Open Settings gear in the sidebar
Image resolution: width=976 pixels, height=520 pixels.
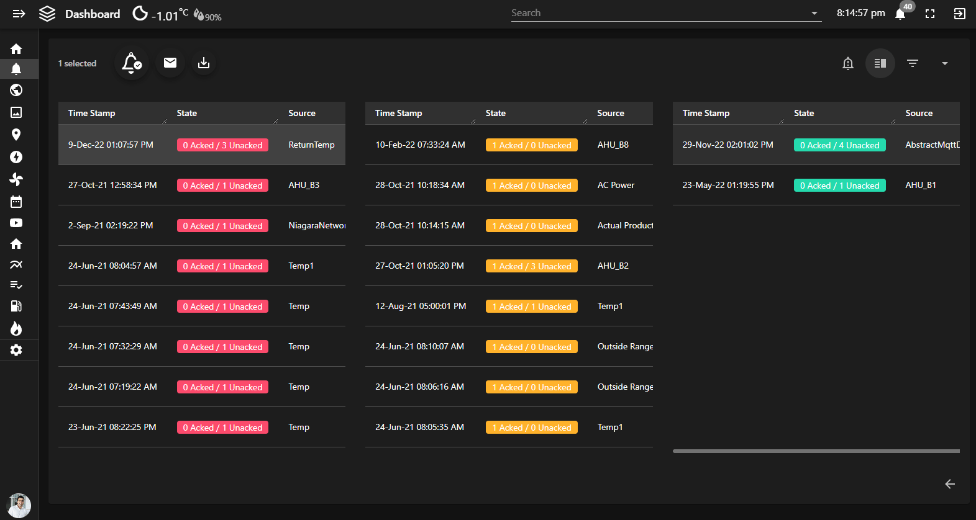tap(16, 350)
